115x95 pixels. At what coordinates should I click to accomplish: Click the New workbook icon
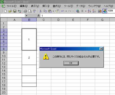5,11
